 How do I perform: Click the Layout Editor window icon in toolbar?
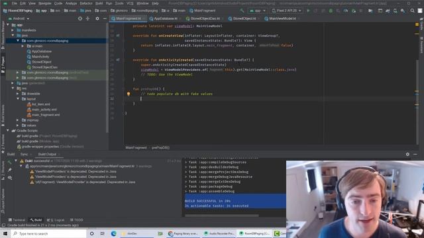[x=380, y=11]
